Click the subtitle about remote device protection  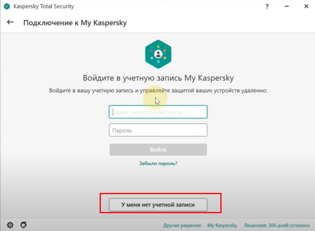(158, 91)
